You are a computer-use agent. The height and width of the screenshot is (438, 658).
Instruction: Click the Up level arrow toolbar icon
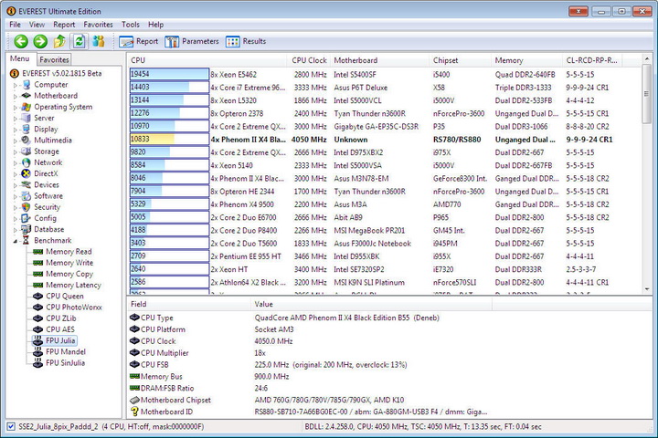click(x=59, y=41)
